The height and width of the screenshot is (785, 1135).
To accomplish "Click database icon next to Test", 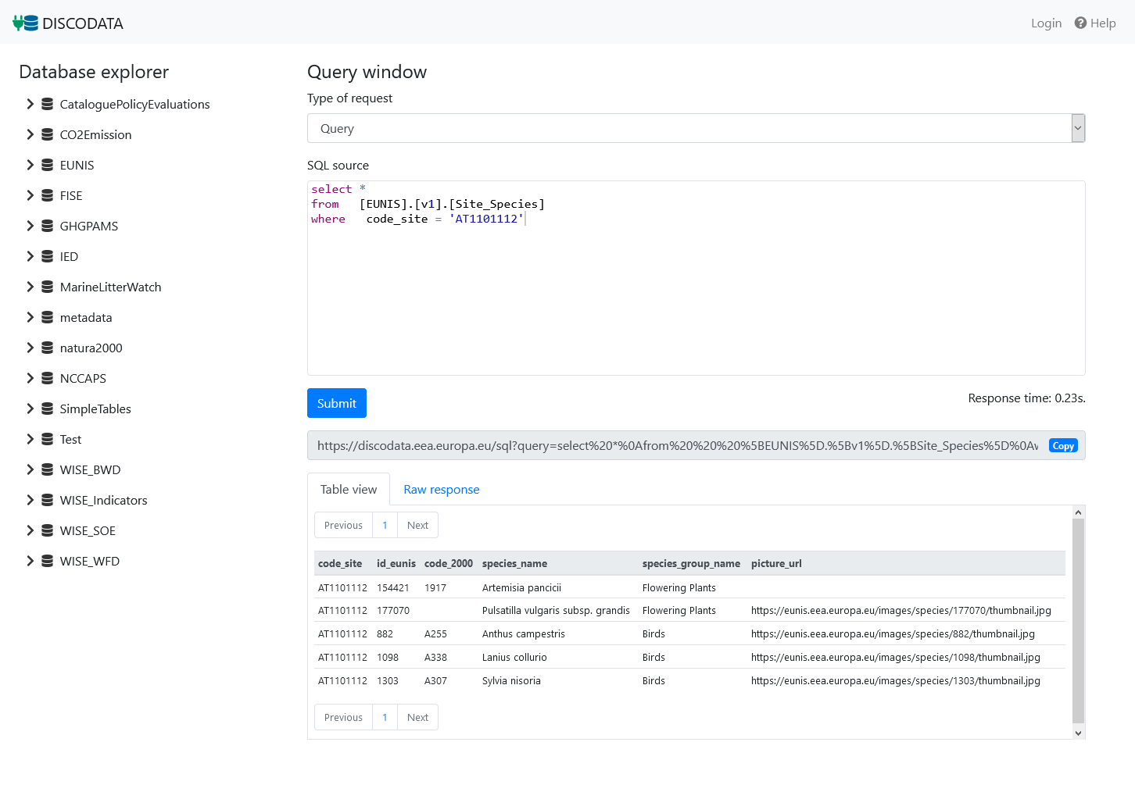I will [48, 439].
